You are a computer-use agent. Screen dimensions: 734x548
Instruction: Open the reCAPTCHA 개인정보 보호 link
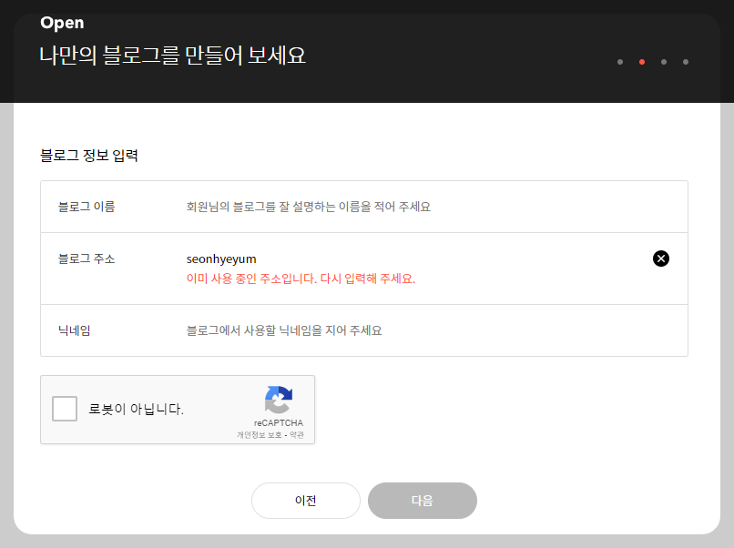coord(260,435)
